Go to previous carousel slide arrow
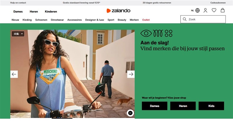This screenshot has width=233, height=122. [x=14, y=74]
